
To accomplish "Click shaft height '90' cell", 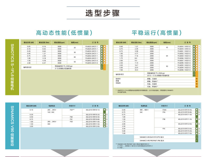I will click(167, 66).
